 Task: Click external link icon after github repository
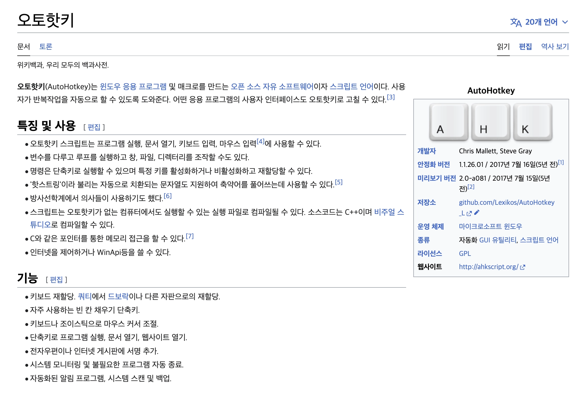pos(469,213)
